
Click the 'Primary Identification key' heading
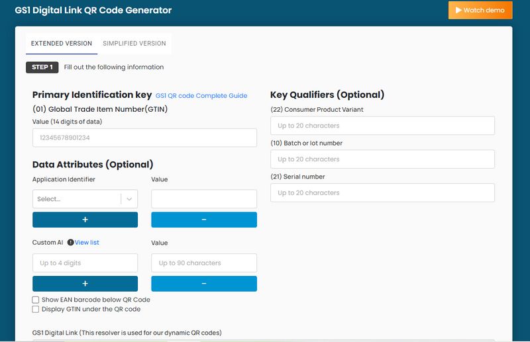92,95
